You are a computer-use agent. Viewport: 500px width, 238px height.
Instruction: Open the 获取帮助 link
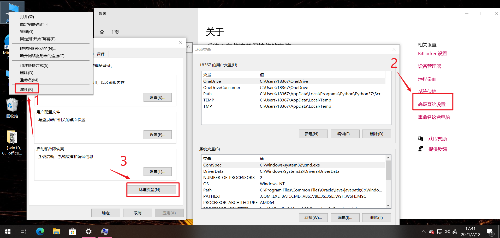[x=438, y=139]
